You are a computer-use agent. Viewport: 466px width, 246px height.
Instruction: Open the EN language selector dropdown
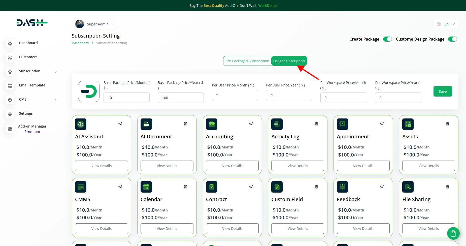tap(446, 24)
